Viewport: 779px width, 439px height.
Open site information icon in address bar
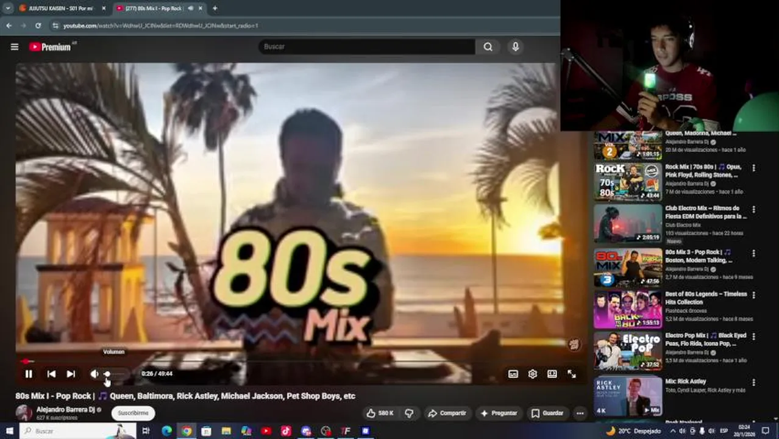pyautogui.click(x=55, y=26)
